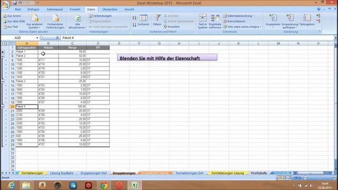Image resolution: width=338 pixels, height=190 pixels.
Task: Open Was-wäre-wenn-Analyse dropdown
Action: click(x=242, y=27)
